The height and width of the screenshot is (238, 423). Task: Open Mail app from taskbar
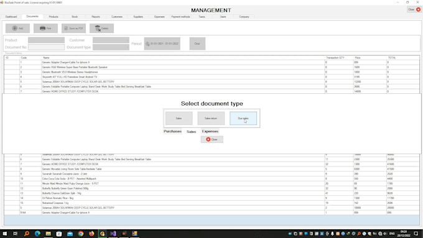tap(70, 234)
